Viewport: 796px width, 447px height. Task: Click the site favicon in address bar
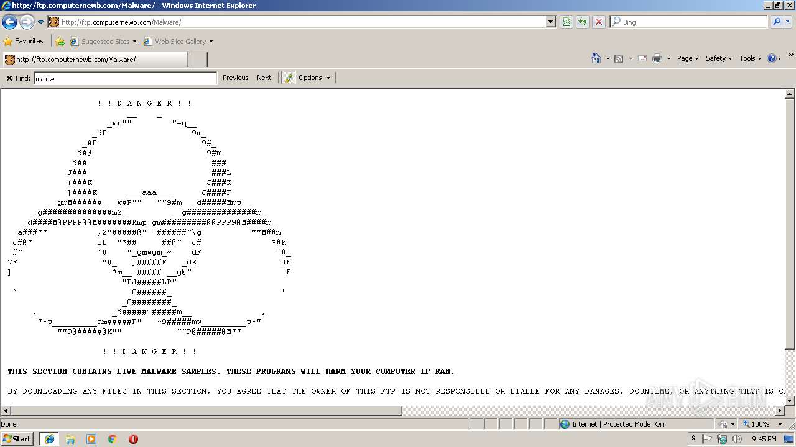tap(54, 22)
